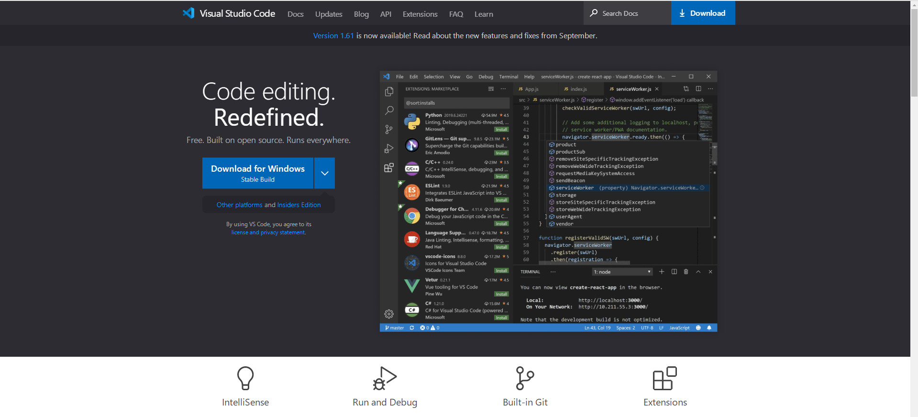Viewport: 918px width, 417px height.
Task: Click the Built-in Git branch icon
Action: coord(525,378)
